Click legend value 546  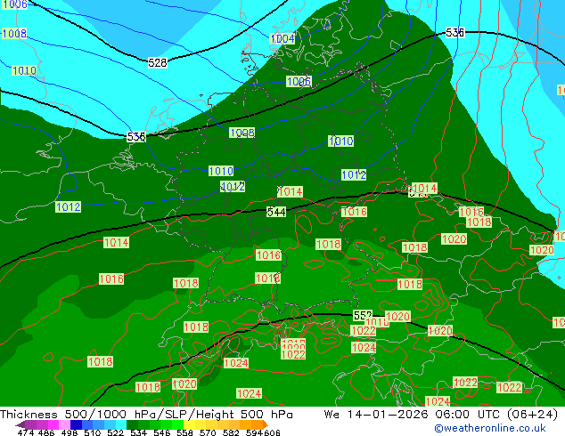pyautogui.click(x=162, y=432)
